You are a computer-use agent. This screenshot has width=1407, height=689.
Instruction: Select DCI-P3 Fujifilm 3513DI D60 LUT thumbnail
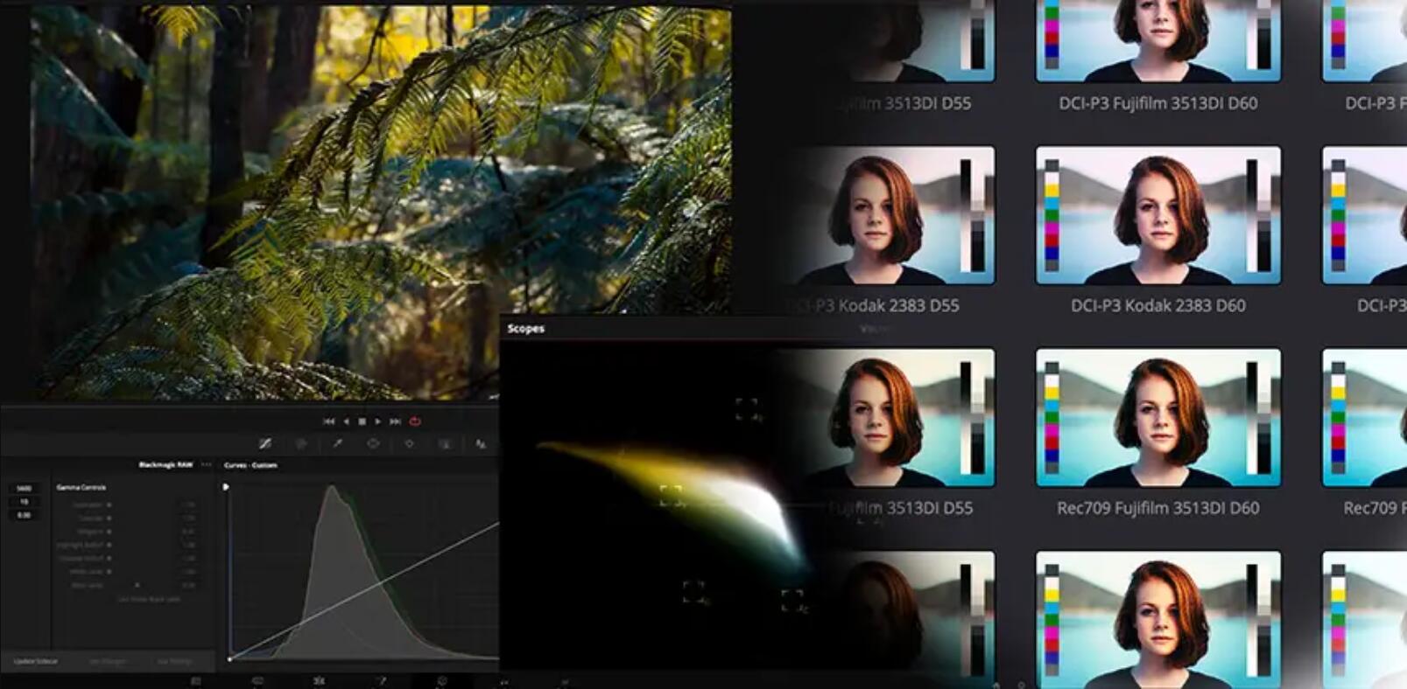click(1157, 40)
